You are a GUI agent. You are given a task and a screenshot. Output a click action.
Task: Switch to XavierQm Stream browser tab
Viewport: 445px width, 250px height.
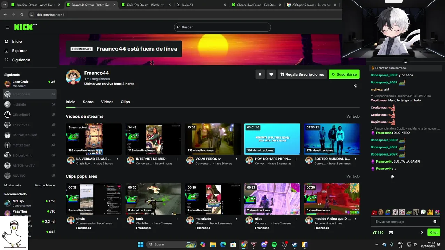pos(145,5)
